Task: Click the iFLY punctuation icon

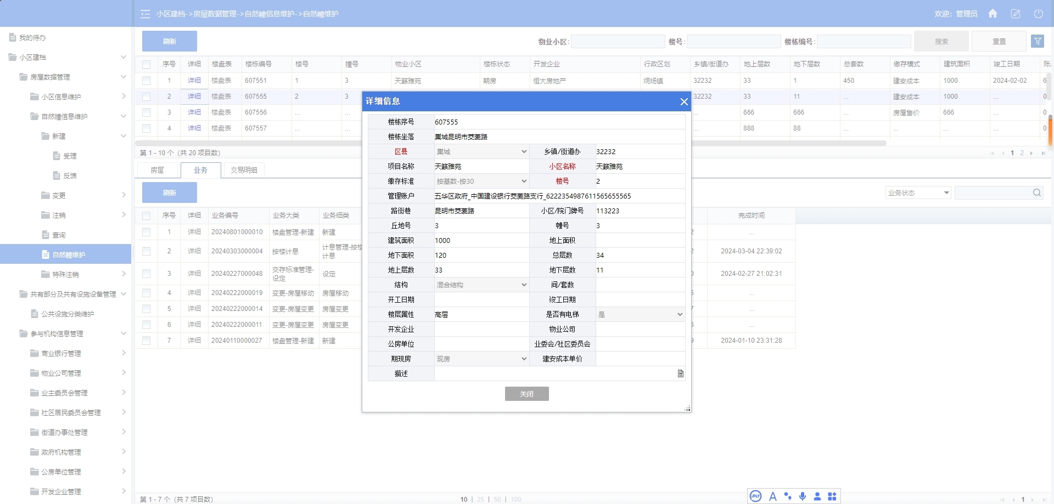Action: 788,496
